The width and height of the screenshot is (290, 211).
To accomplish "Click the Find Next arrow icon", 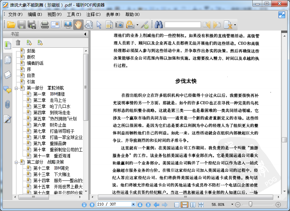I will click(217, 25).
